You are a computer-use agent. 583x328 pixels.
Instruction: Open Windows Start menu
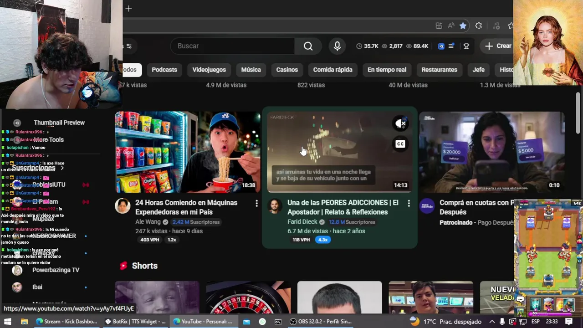tap(8, 321)
